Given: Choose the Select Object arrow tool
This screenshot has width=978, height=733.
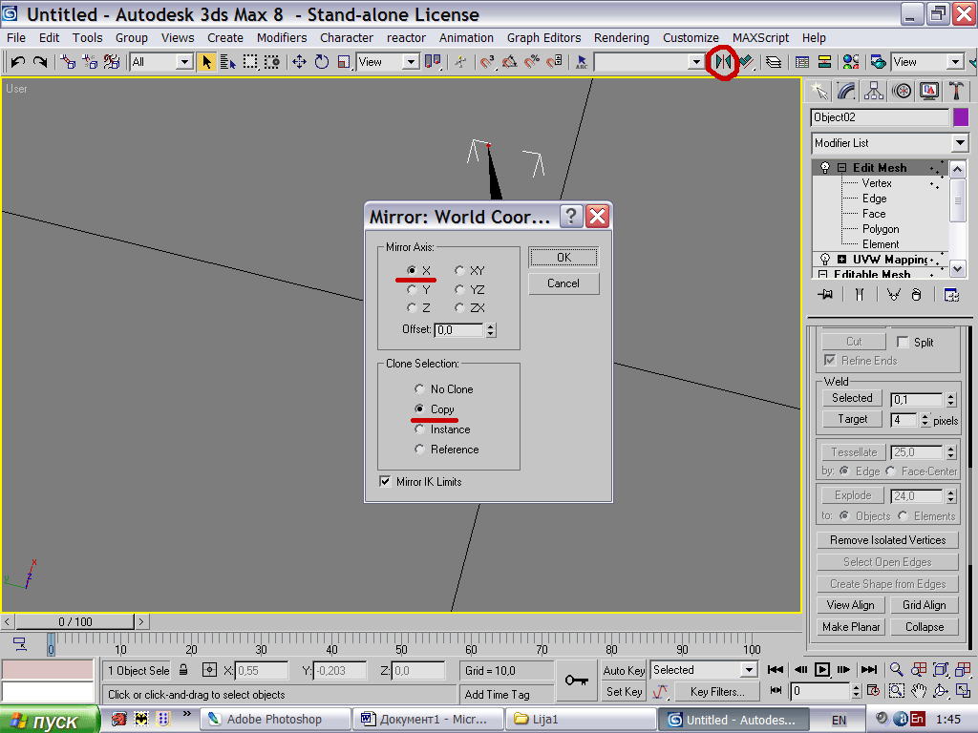Looking at the screenshot, I should 206,62.
